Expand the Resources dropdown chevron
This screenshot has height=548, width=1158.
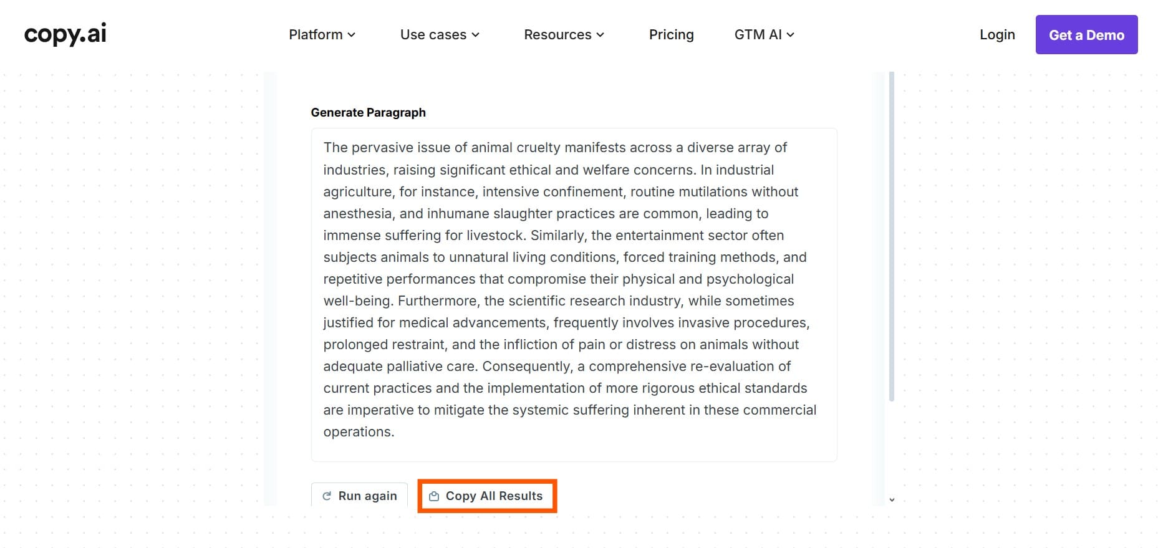601,35
